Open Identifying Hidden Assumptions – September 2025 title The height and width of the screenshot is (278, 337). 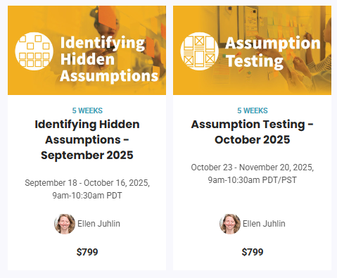pyautogui.click(x=87, y=140)
